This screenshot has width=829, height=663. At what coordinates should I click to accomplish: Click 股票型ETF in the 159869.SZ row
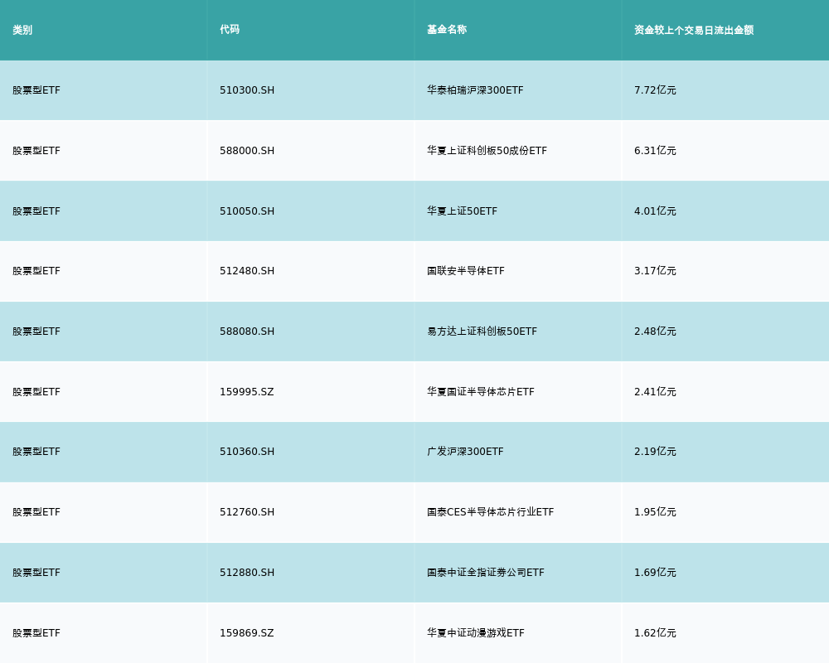point(36,633)
